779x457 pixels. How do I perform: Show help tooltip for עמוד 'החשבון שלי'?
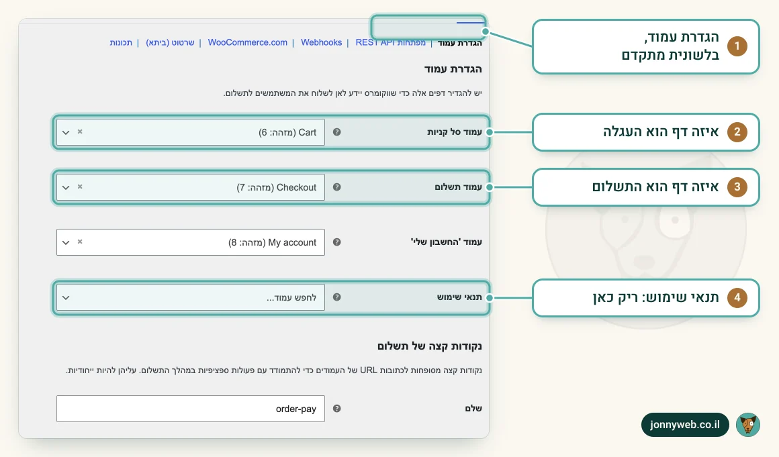coord(337,242)
